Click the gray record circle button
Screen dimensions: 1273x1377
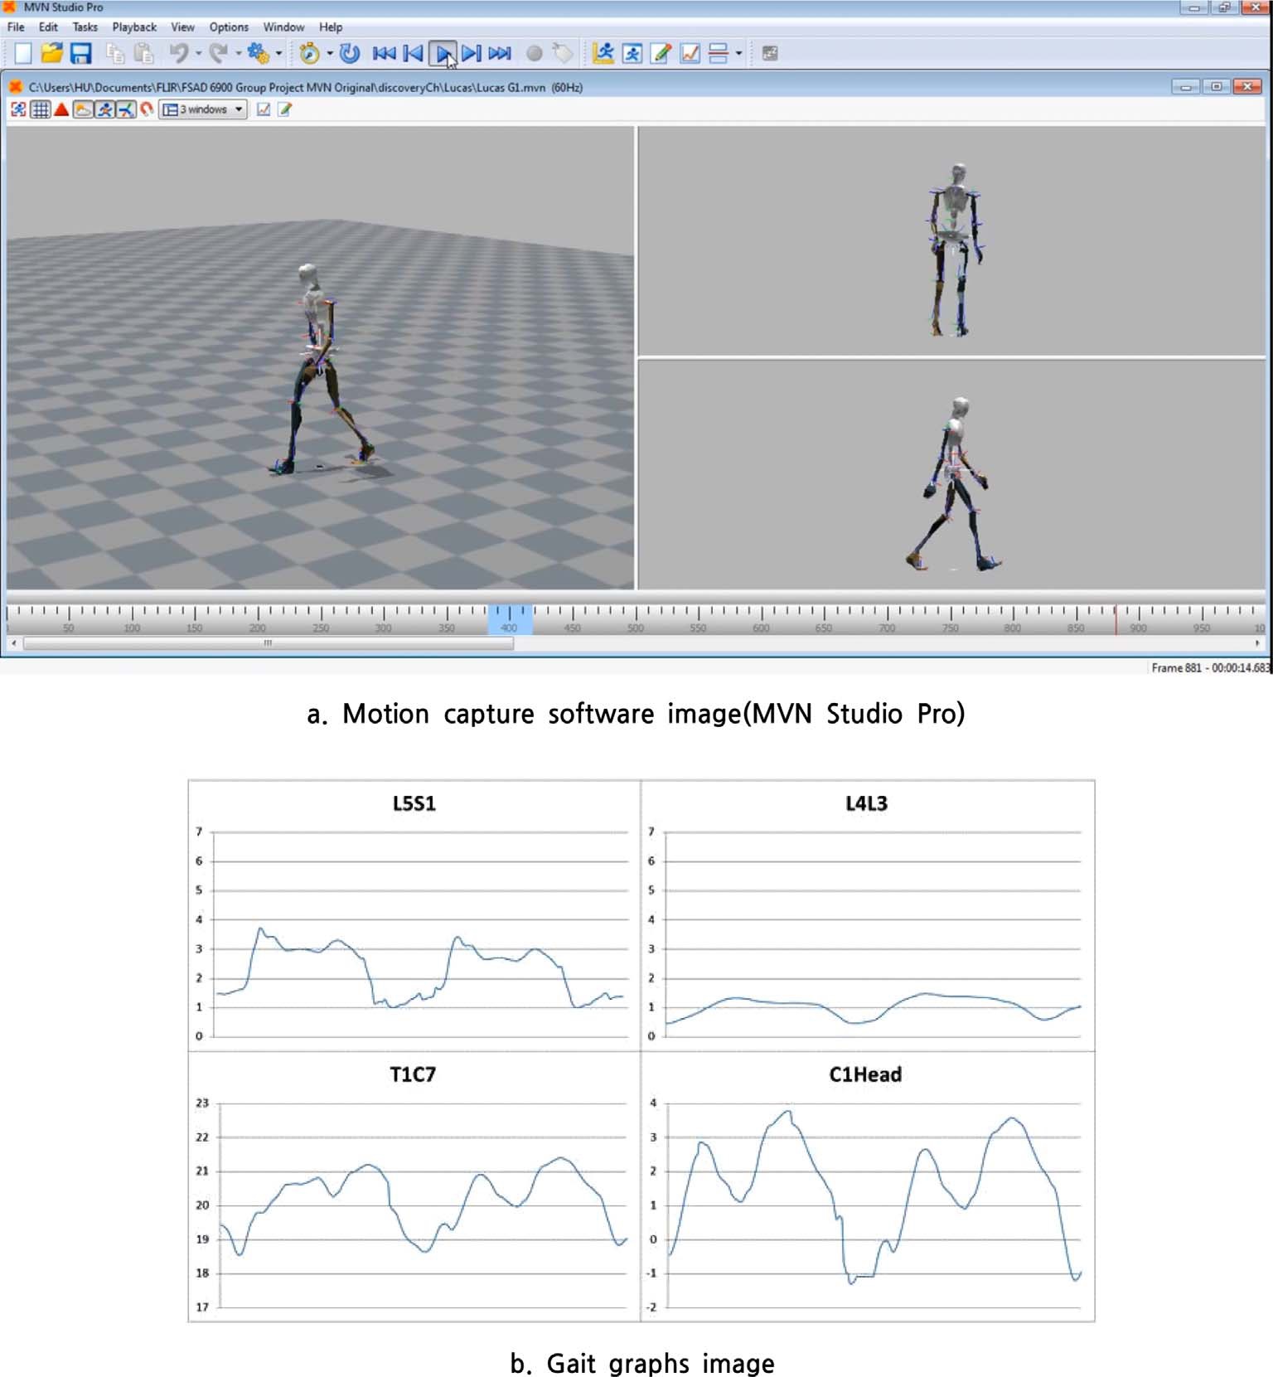tap(535, 54)
